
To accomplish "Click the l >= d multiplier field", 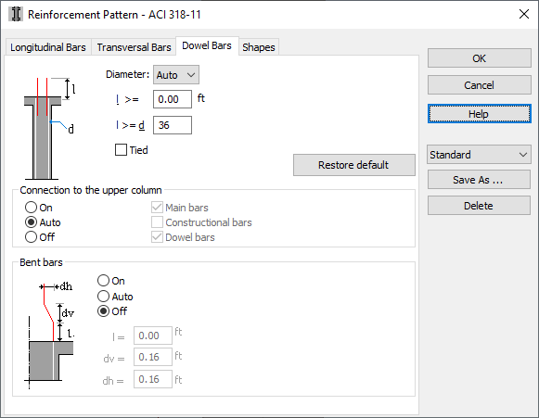I will click(x=173, y=125).
